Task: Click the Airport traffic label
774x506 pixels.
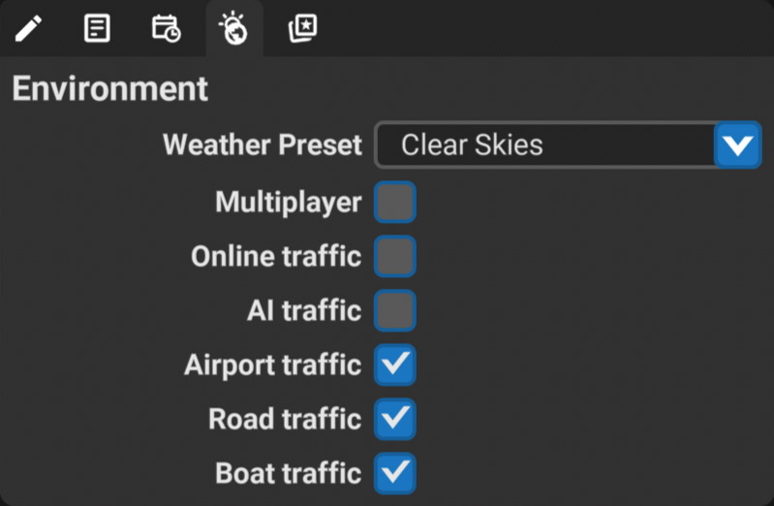Action: coord(273,365)
